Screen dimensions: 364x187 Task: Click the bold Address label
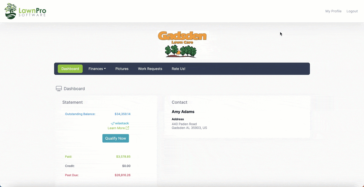point(178,119)
